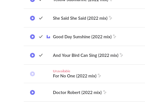Click microphone icon after For No One
Image resolution: width=145 pixels, height=106 pixels.
point(99,76)
